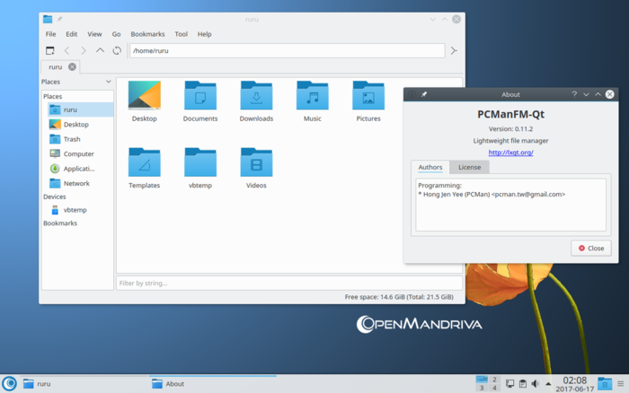The width and height of the screenshot is (629, 393).
Task: Click the Filter by string field
Action: click(x=289, y=284)
